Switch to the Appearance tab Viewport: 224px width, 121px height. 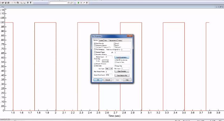pos(113,41)
